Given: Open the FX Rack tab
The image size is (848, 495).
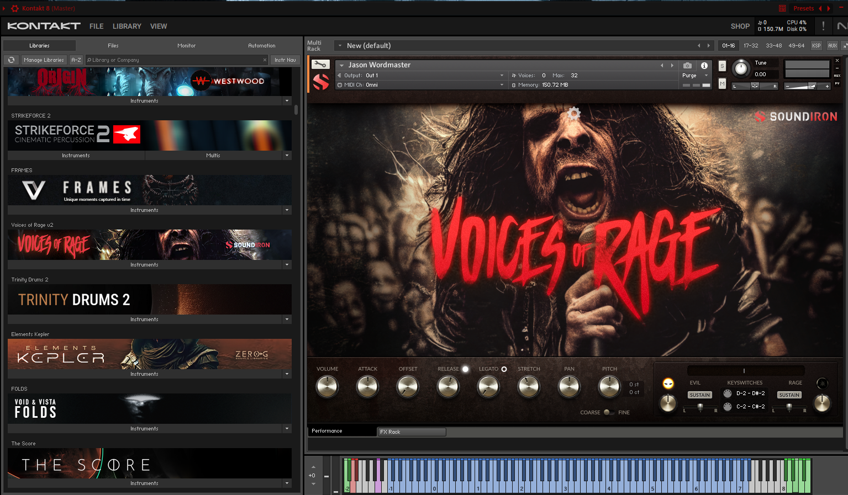Looking at the screenshot, I should pyautogui.click(x=411, y=432).
